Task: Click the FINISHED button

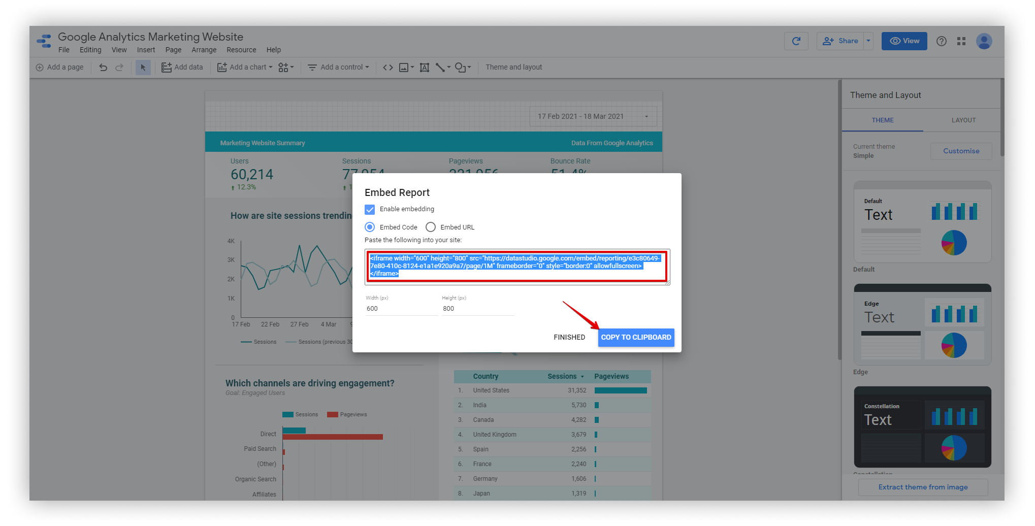Action: click(x=569, y=337)
